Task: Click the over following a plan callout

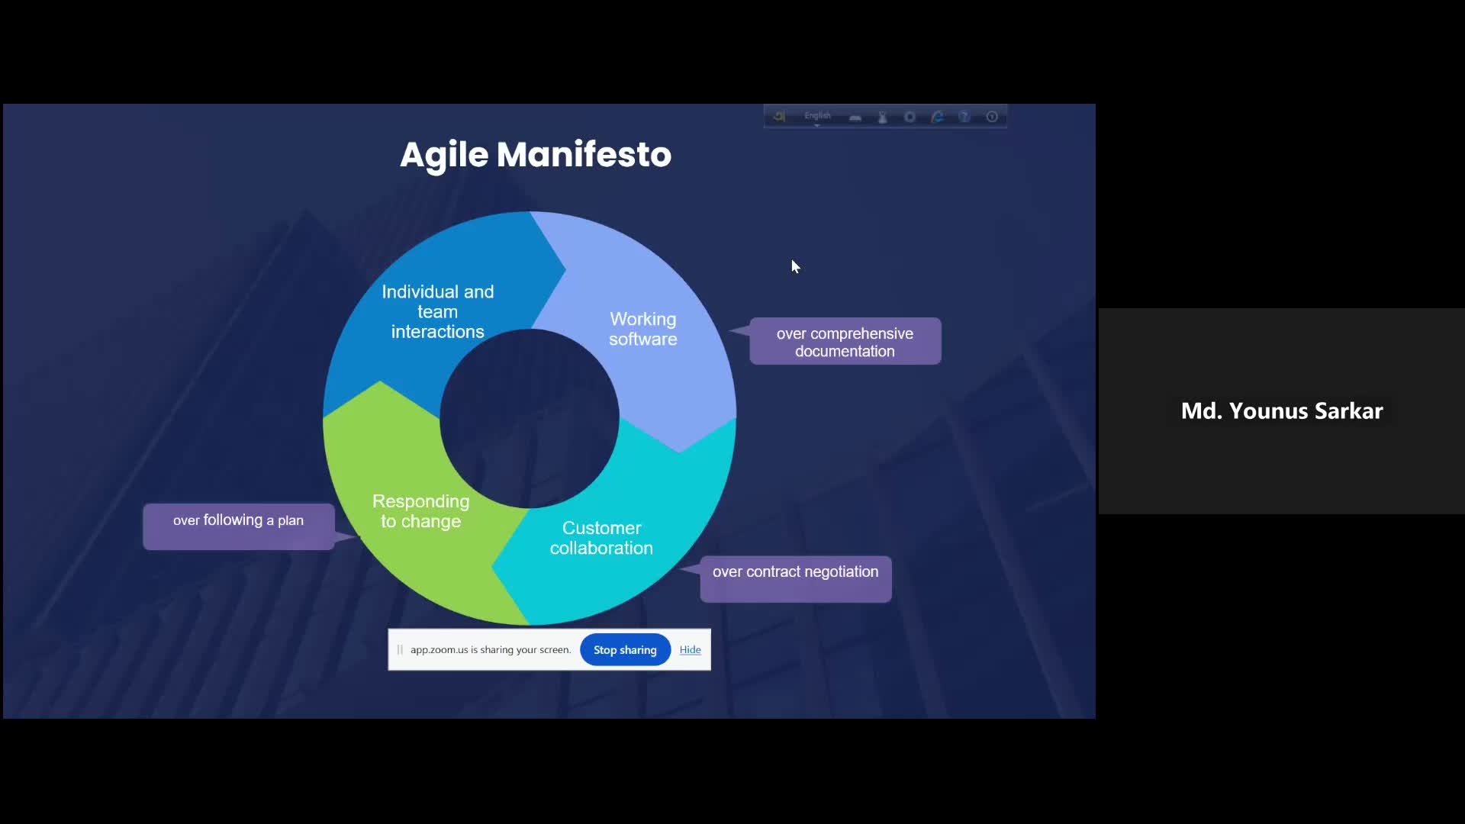Action: click(x=238, y=526)
